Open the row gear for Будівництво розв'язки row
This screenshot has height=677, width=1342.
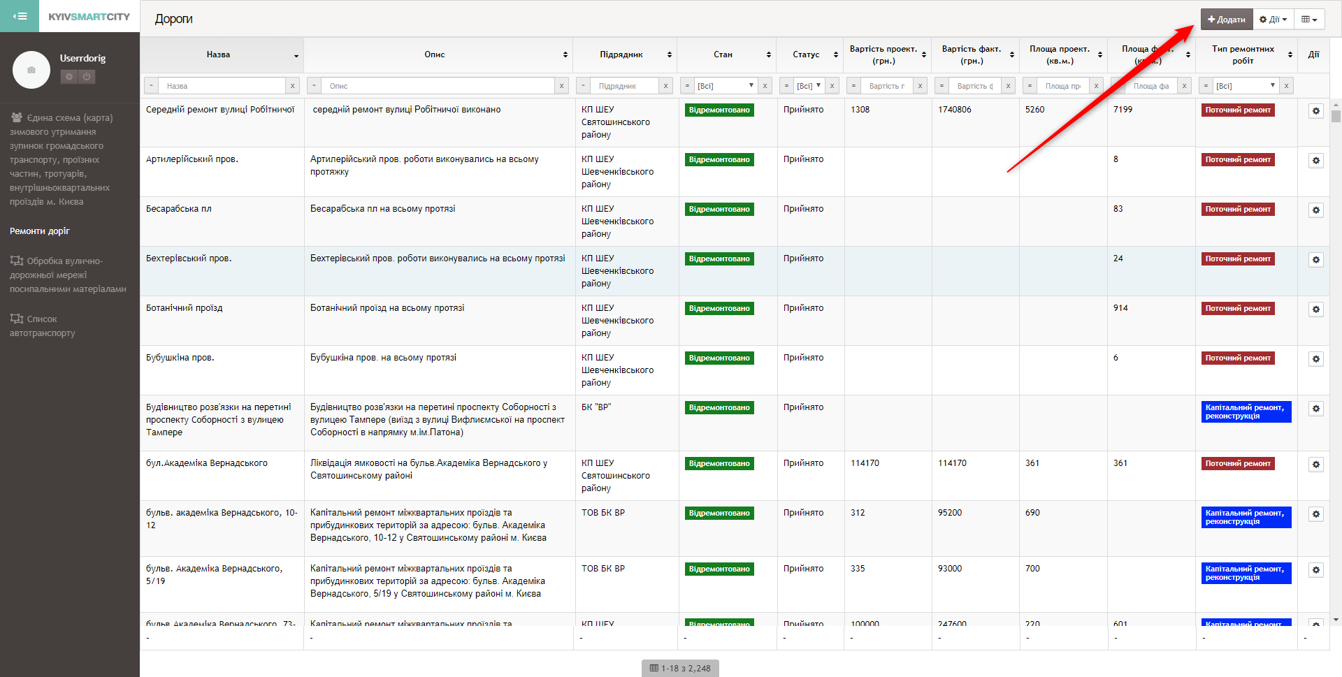1316,409
